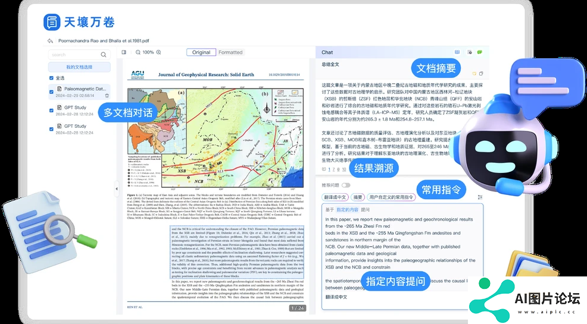The image size is (587, 324).
Task: Open the Paleomagnetic Dat... document entry
Action: pyautogui.click(x=79, y=92)
